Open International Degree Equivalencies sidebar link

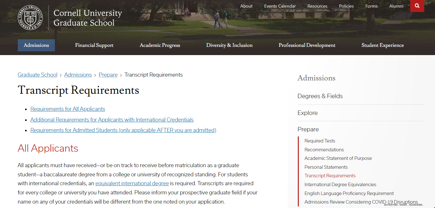[340, 185]
